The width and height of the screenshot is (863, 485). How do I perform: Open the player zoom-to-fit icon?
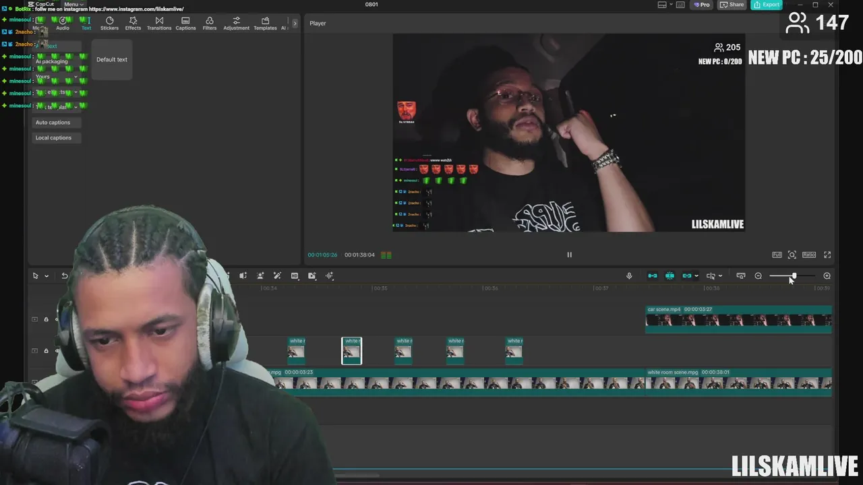(x=792, y=255)
